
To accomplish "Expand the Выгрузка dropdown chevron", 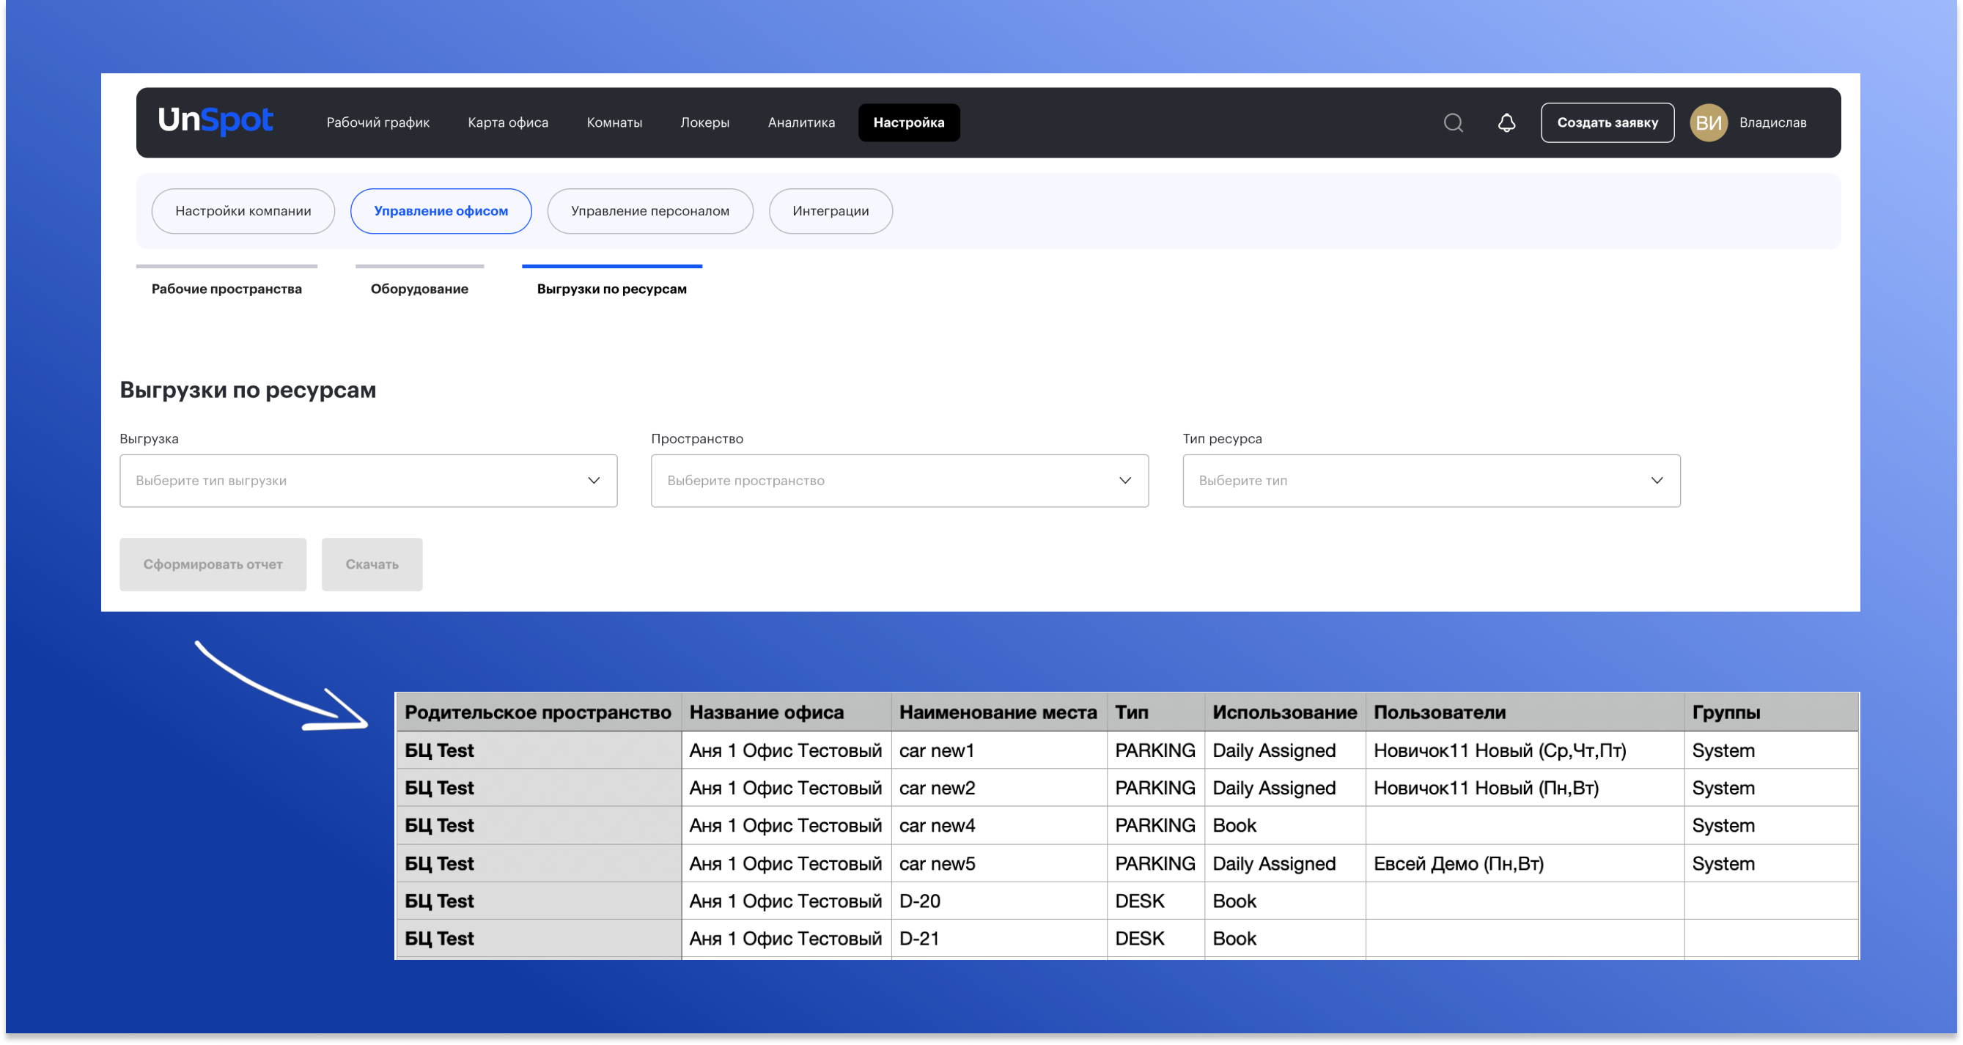I will point(594,481).
